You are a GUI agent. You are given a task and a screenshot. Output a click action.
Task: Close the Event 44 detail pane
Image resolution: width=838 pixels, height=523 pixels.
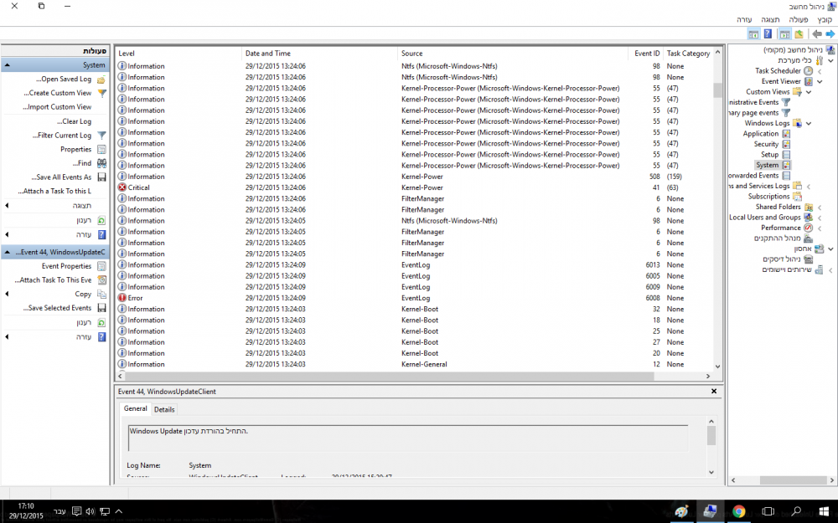point(714,391)
